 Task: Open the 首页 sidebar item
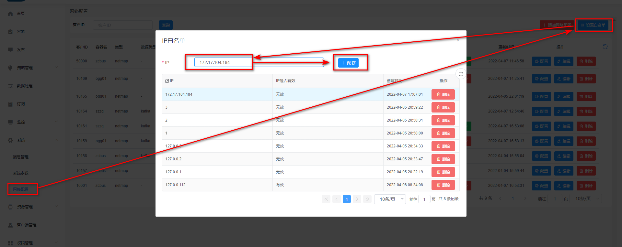click(x=21, y=13)
